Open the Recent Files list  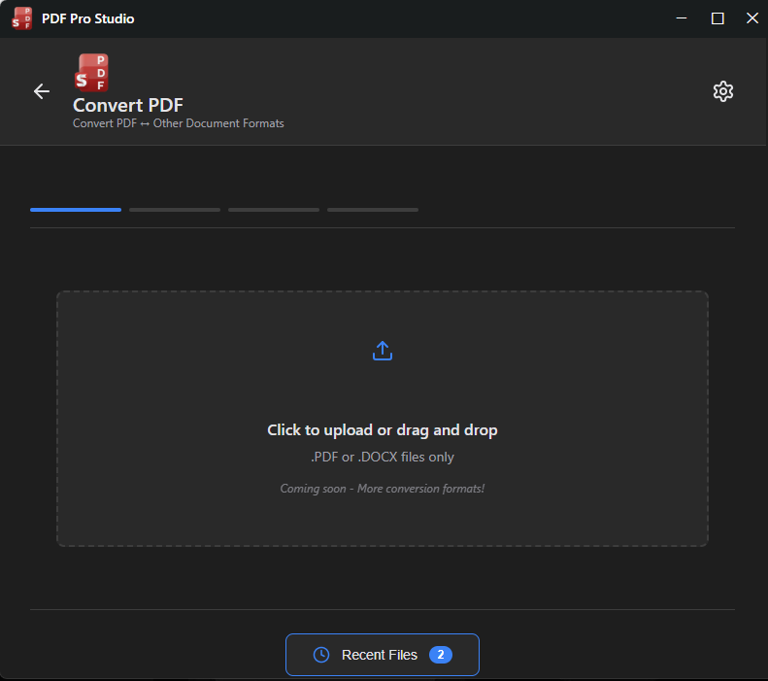(383, 655)
